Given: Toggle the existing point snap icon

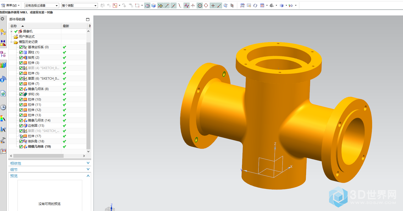Looking at the screenshot, I should 213,5.
